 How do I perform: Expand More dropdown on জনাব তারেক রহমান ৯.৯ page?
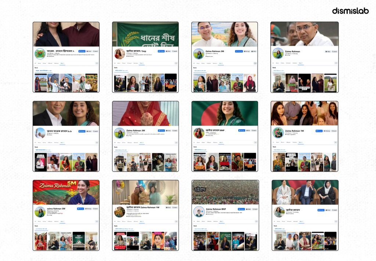62,143
